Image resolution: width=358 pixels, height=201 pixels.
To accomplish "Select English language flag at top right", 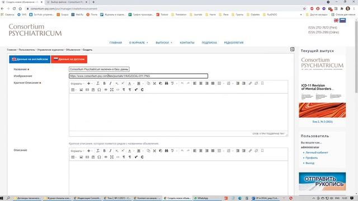I will [336, 21].
